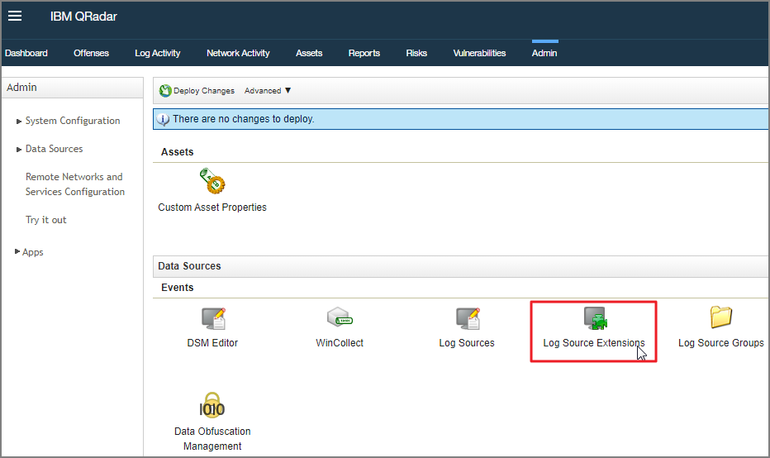The width and height of the screenshot is (770, 458).
Task: Open the Log Source Extensions icon
Action: coord(595,318)
